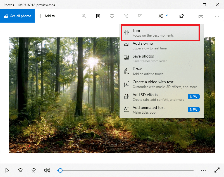
Task: Delete the video with the trash icon
Action: 98,16
